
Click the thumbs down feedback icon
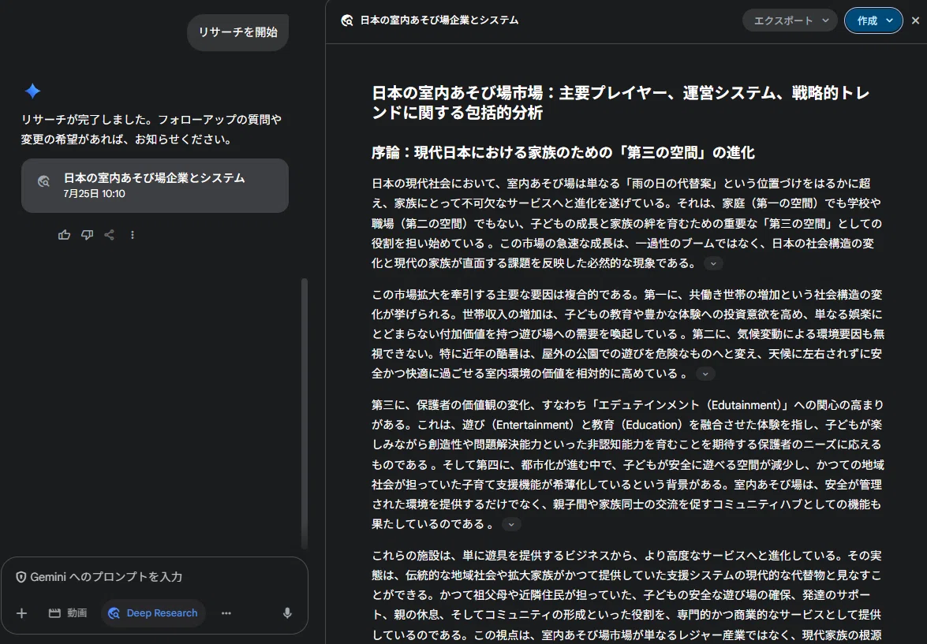coord(87,235)
